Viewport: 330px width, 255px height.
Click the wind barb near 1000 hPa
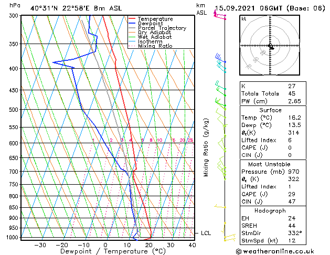coord(228,239)
